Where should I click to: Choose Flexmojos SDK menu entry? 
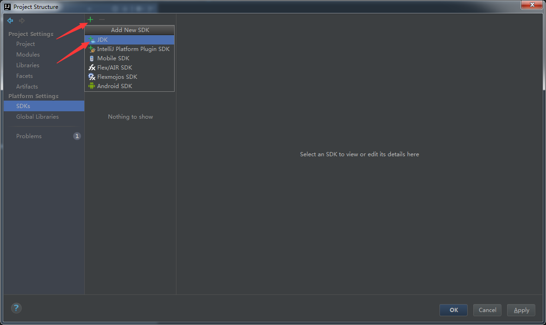pos(130,76)
